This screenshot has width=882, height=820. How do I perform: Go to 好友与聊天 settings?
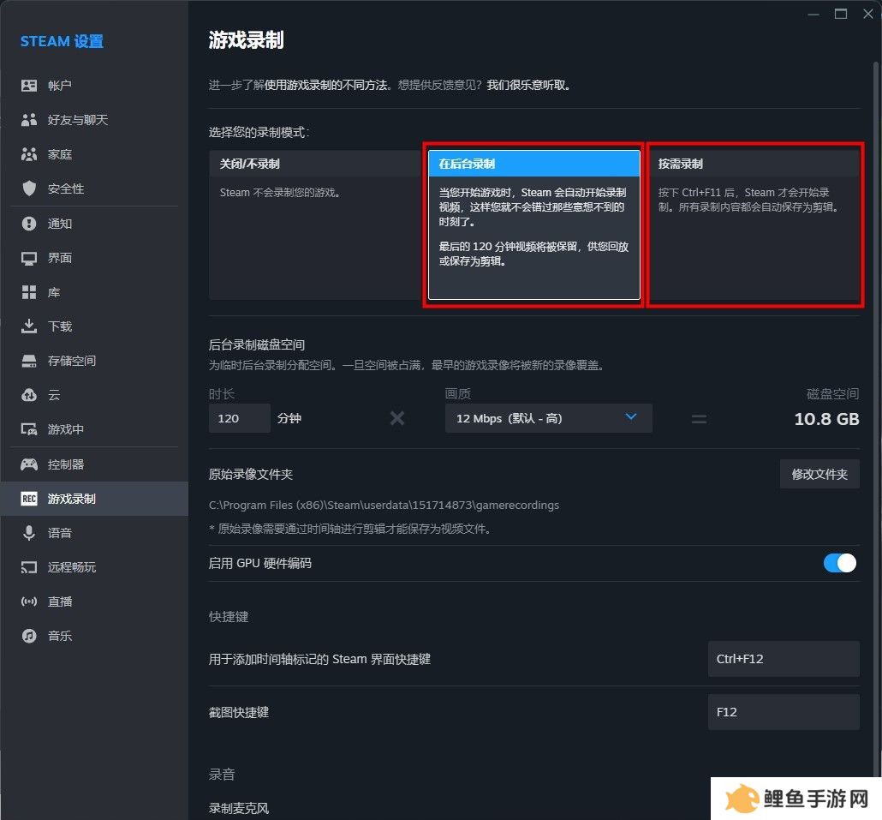(94, 120)
